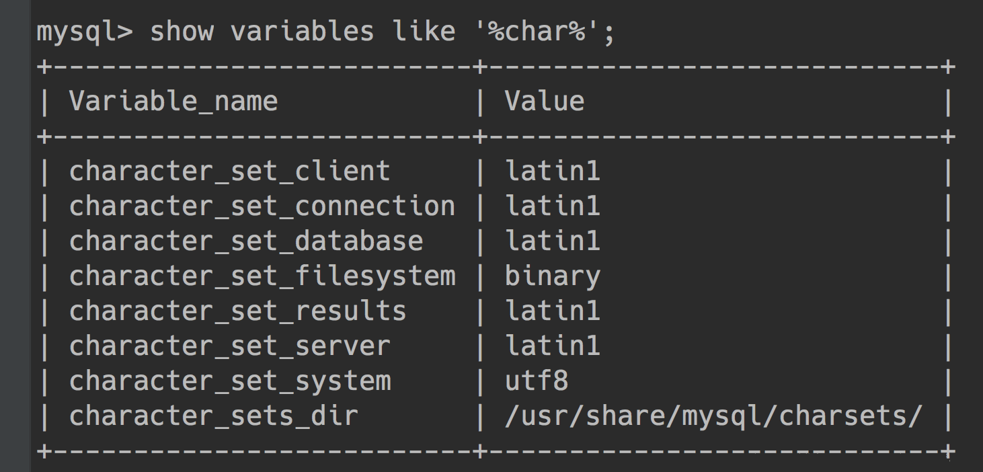Screen dimensions: 983x472
Task: Click the binary value for filesystem
Action: [x=553, y=276]
